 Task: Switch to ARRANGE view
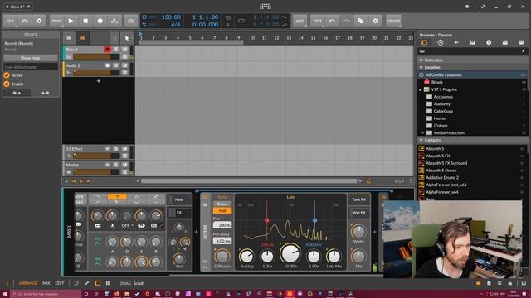(x=28, y=283)
